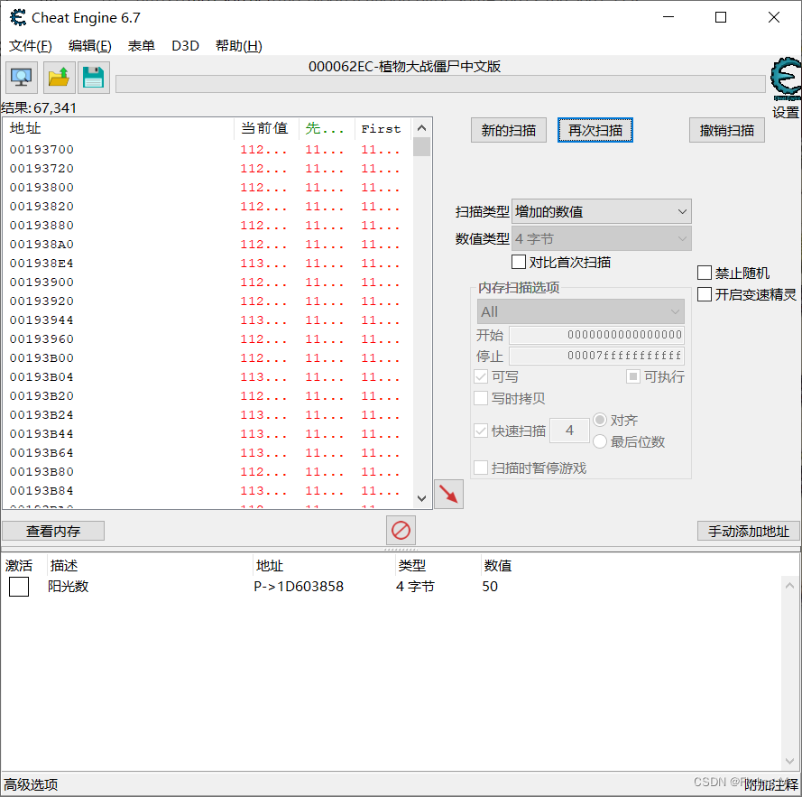Image resolution: width=802 pixels, height=797 pixels.
Task: Click address P->1D603858 in table
Action: pyautogui.click(x=299, y=586)
